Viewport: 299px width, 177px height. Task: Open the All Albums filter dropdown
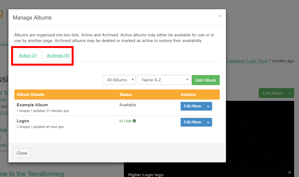119,80
